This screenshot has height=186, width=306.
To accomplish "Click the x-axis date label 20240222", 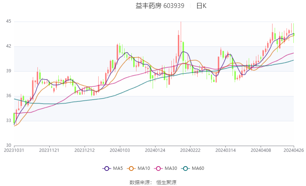I will click(190, 150).
